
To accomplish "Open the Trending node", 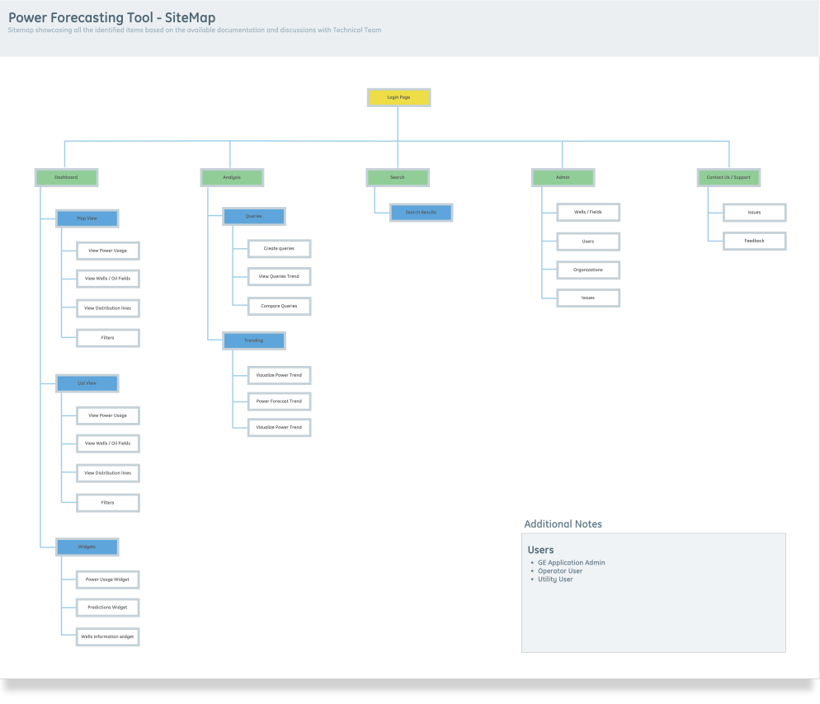I will coord(254,340).
